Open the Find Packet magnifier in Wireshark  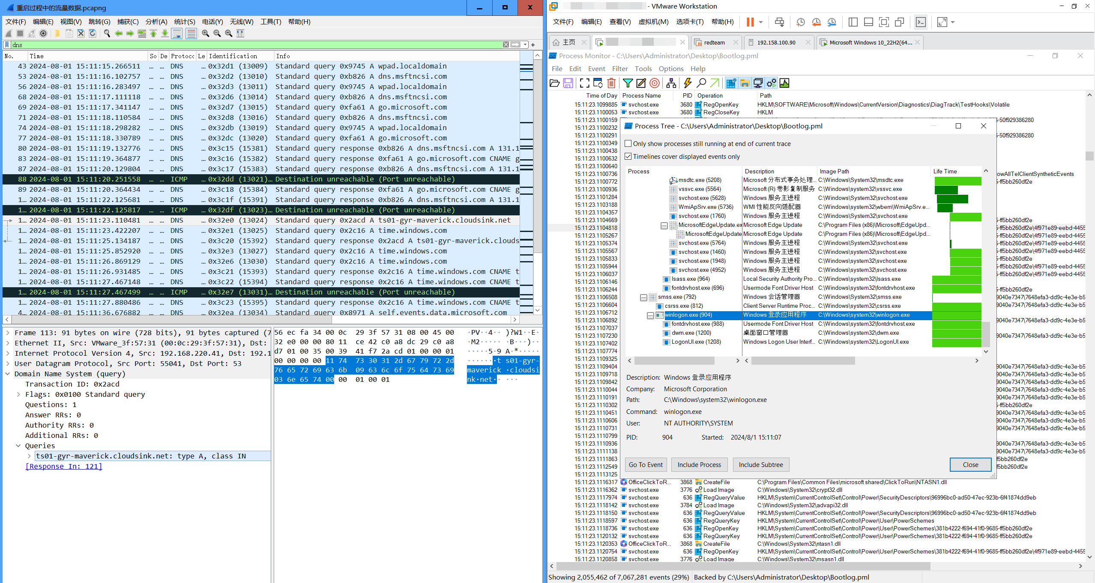click(107, 33)
